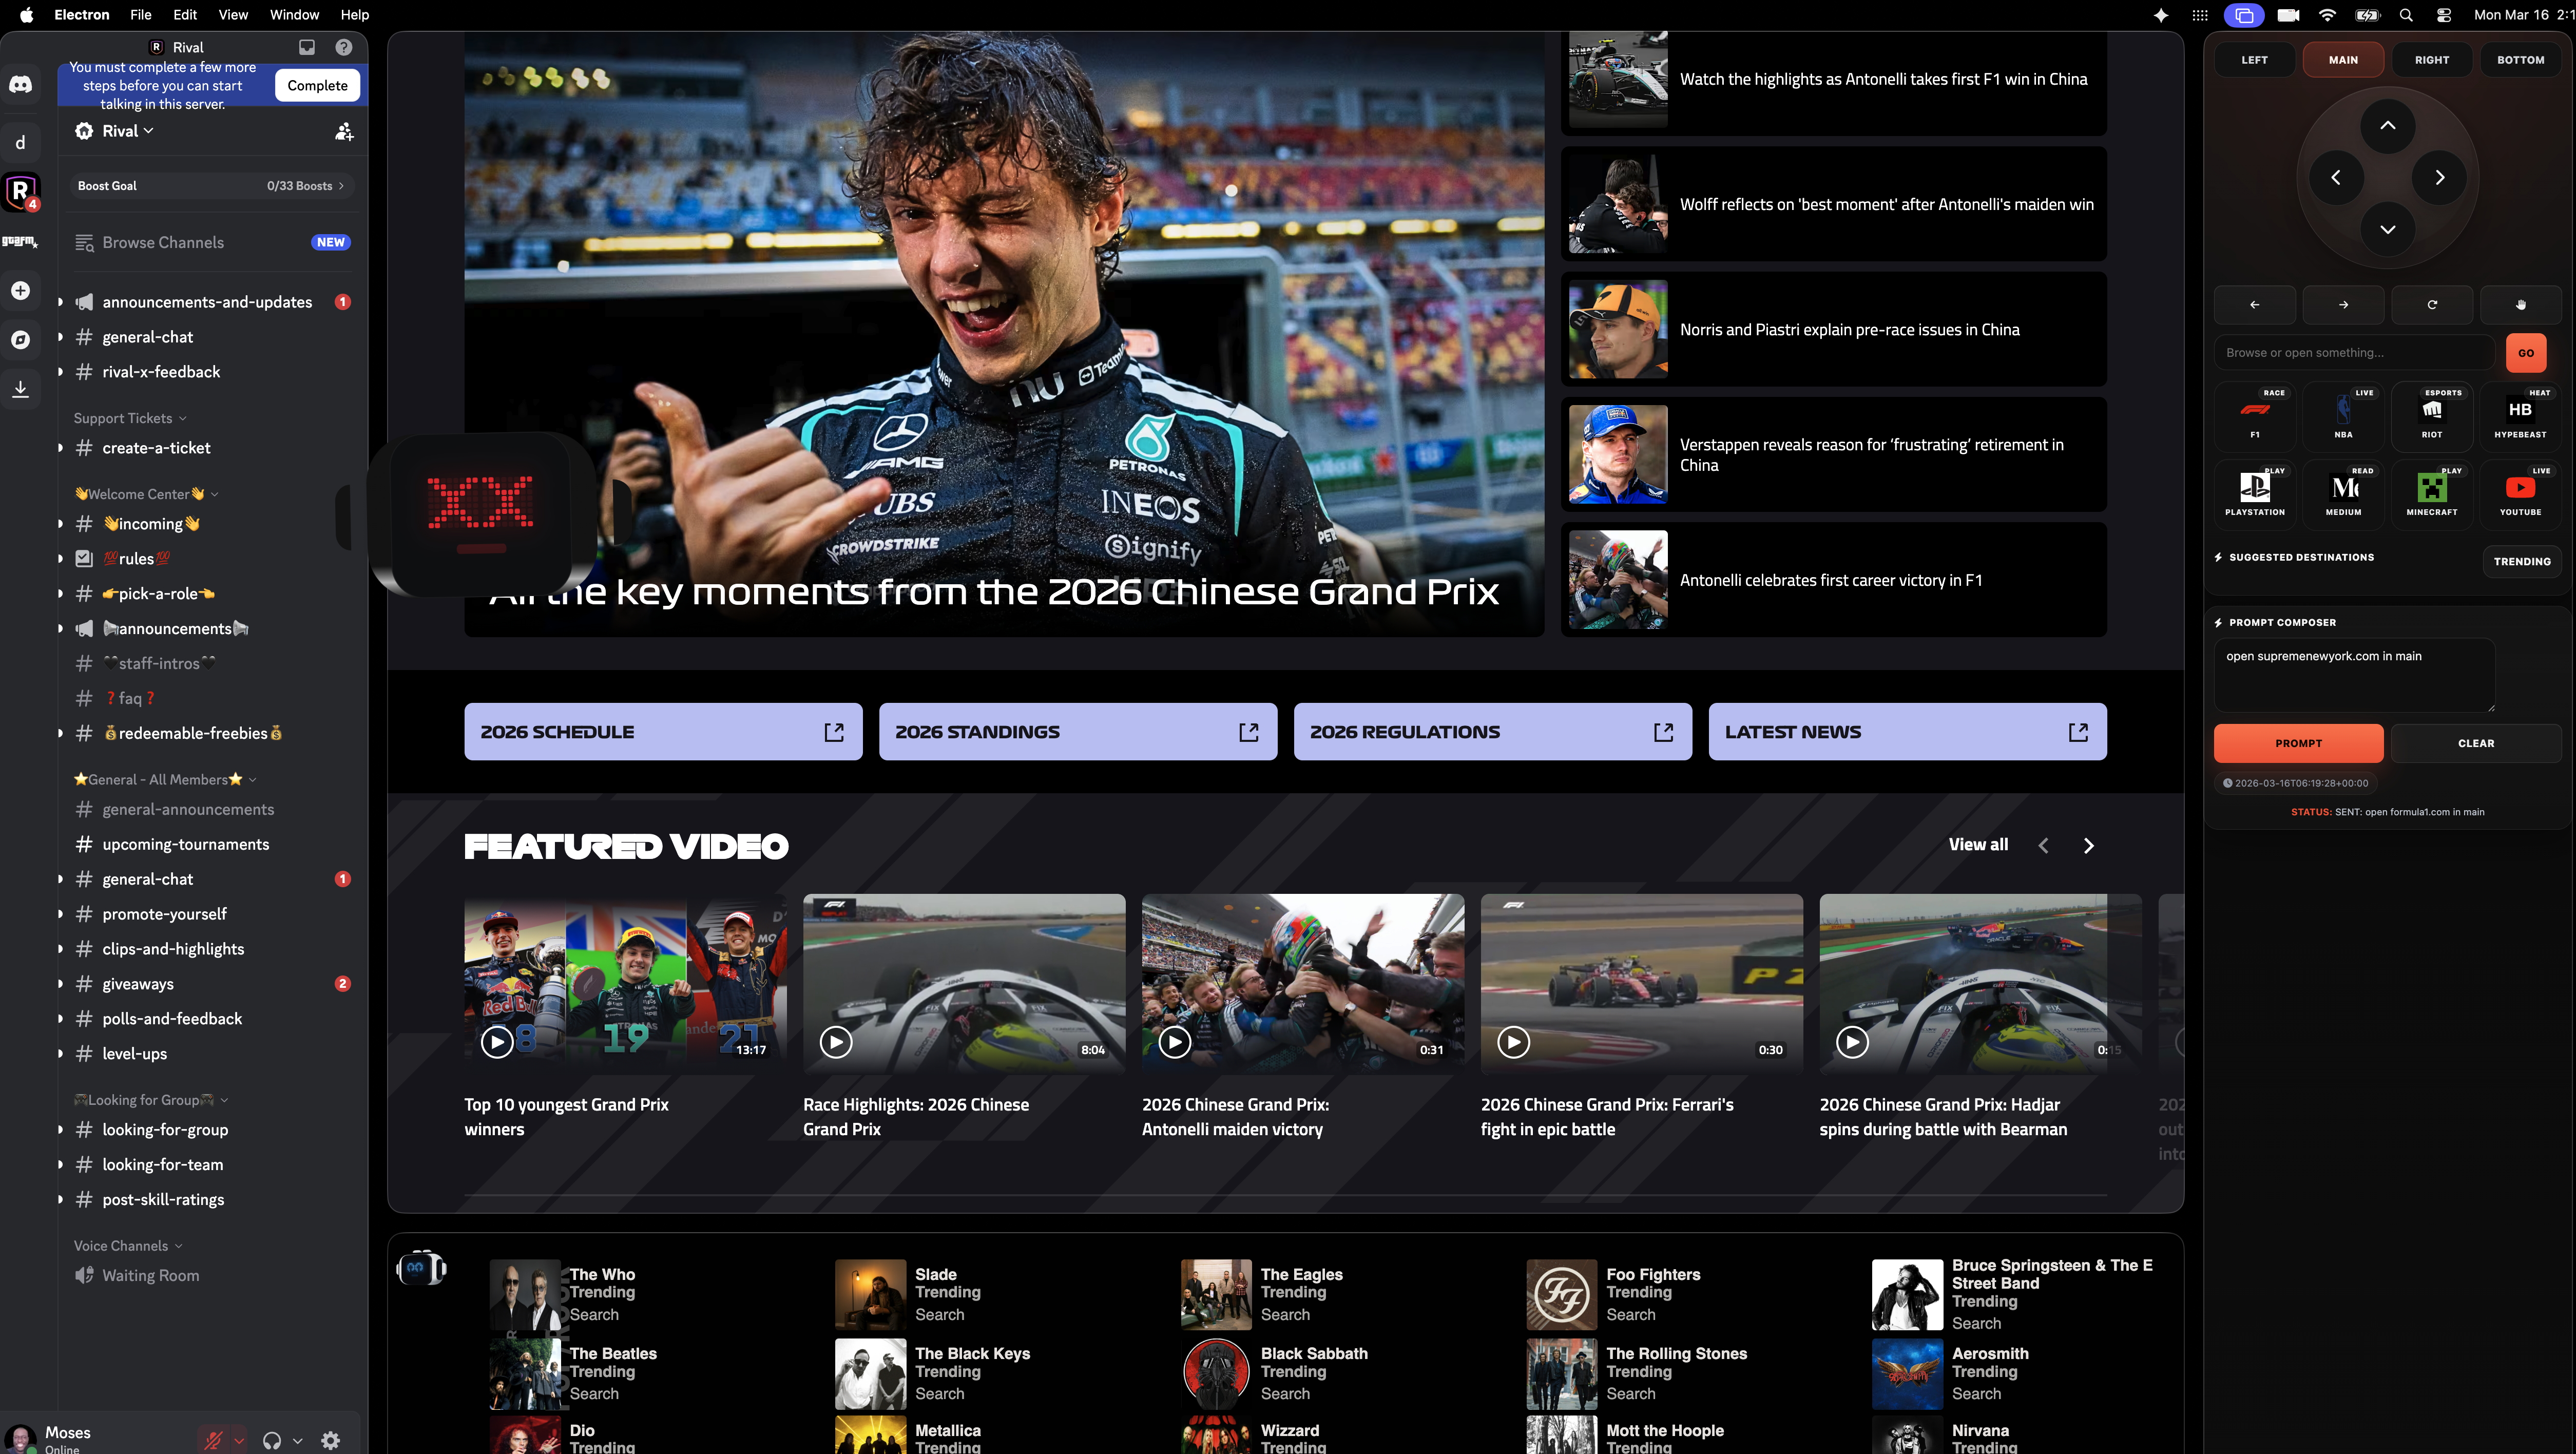Open the Discord inbox icon

pos(307,47)
